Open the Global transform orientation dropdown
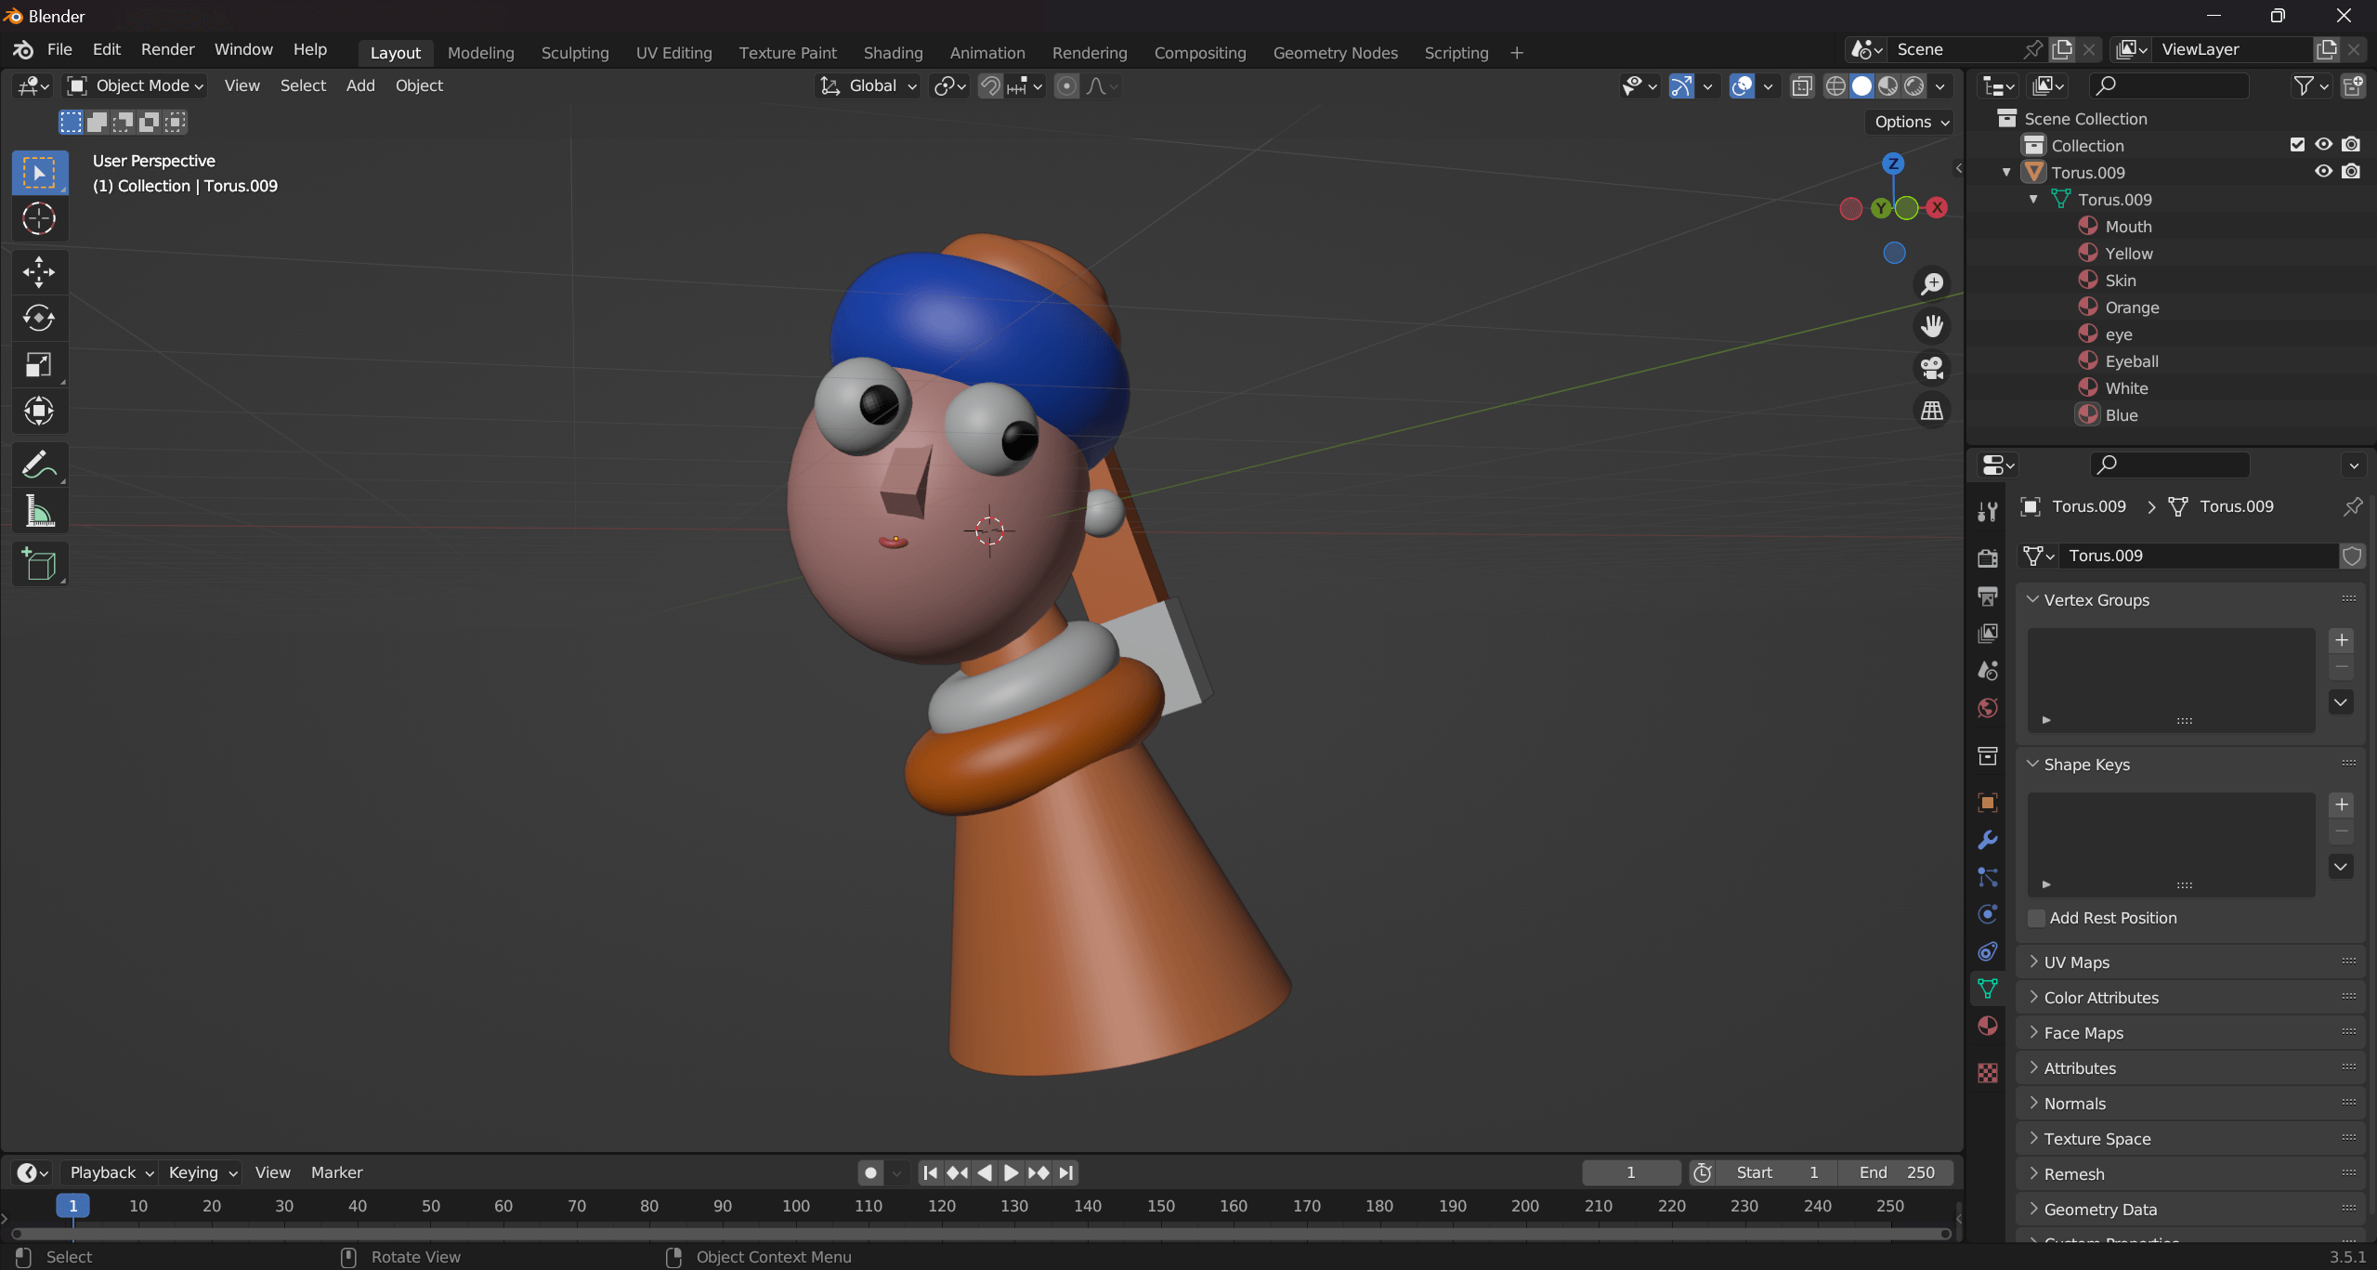This screenshot has width=2377, height=1270. (x=869, y=86)
